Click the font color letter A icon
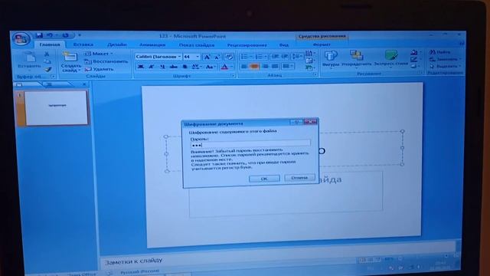 [x=224, y=67]
